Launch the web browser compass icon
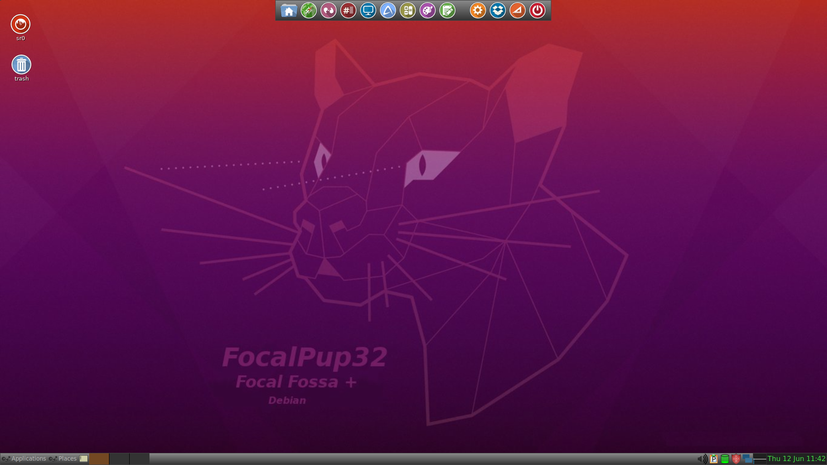Screen dimensions: 827x465 point(309,10)
